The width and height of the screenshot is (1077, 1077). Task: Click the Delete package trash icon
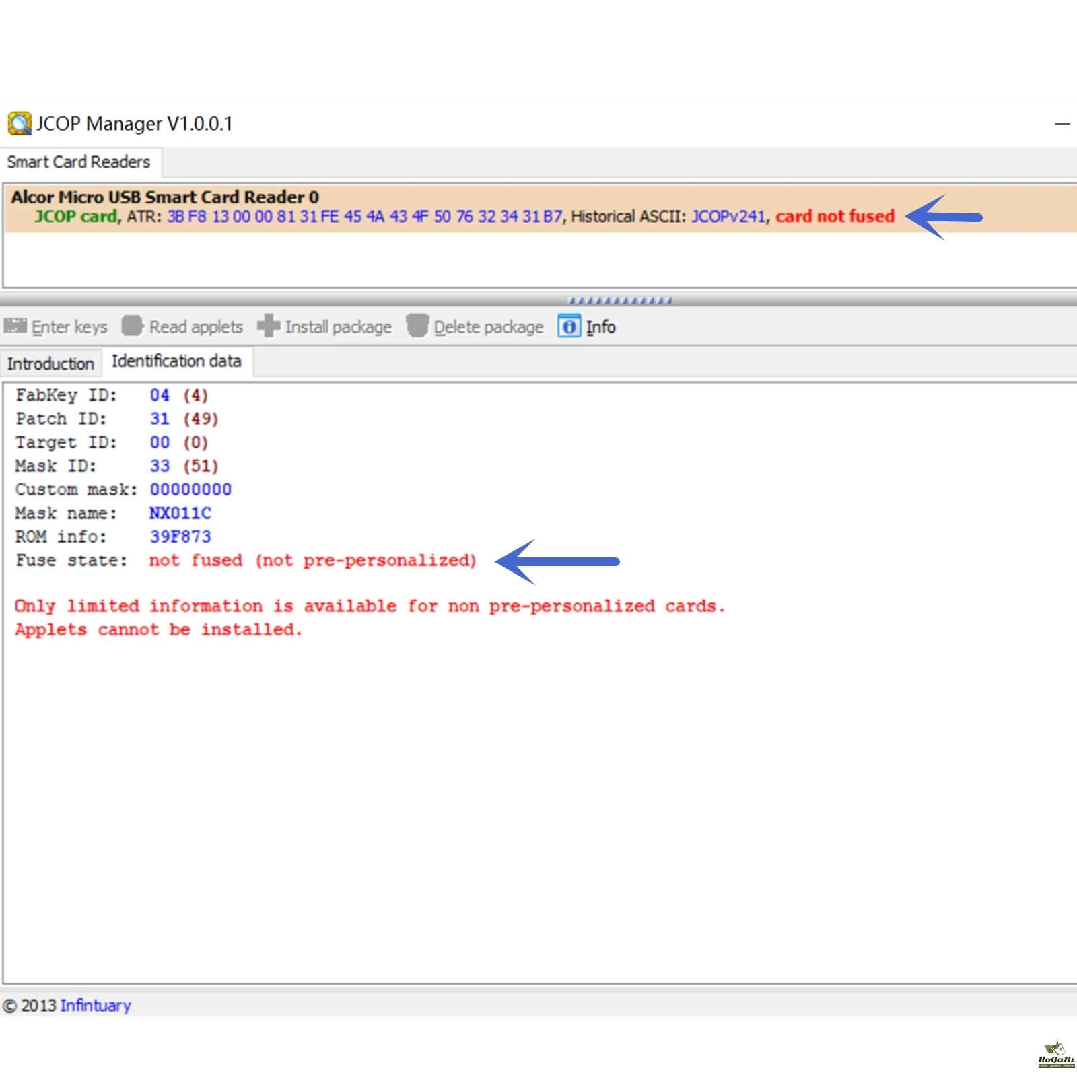pyautogui.click(x=417, y=326)
